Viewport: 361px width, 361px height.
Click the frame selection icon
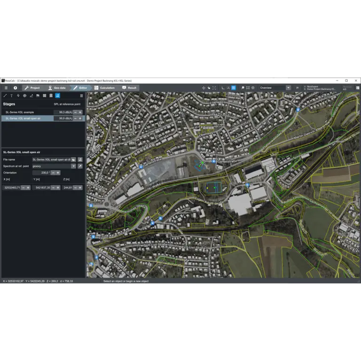[248, 88]
